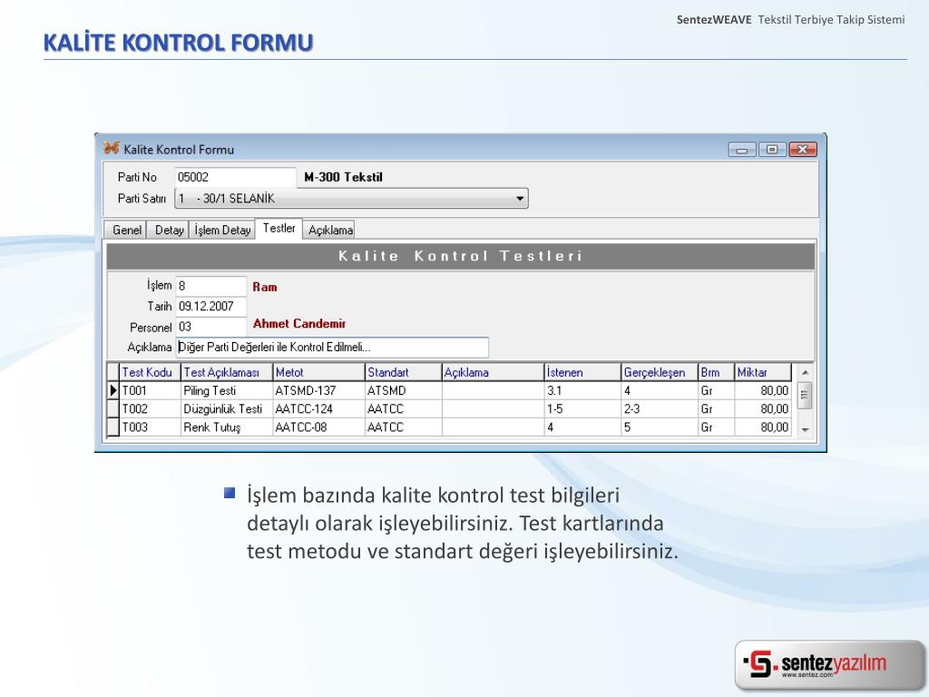Image resolution: width=929 pixels, height=697 pixels.
Task: Click the Standart column header
Action: pyautogui.click(x=404, y=372)
